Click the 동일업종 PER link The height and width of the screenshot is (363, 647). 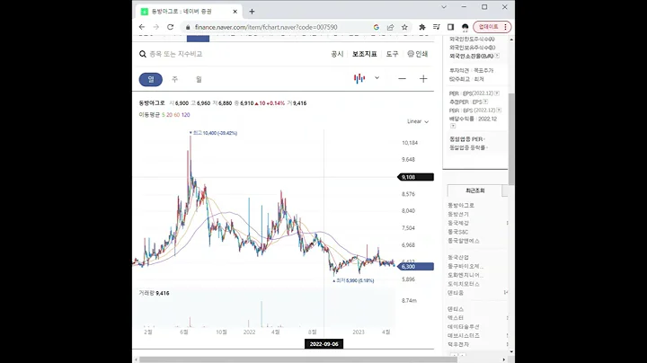pyautogui.click(x=467, y=139)
